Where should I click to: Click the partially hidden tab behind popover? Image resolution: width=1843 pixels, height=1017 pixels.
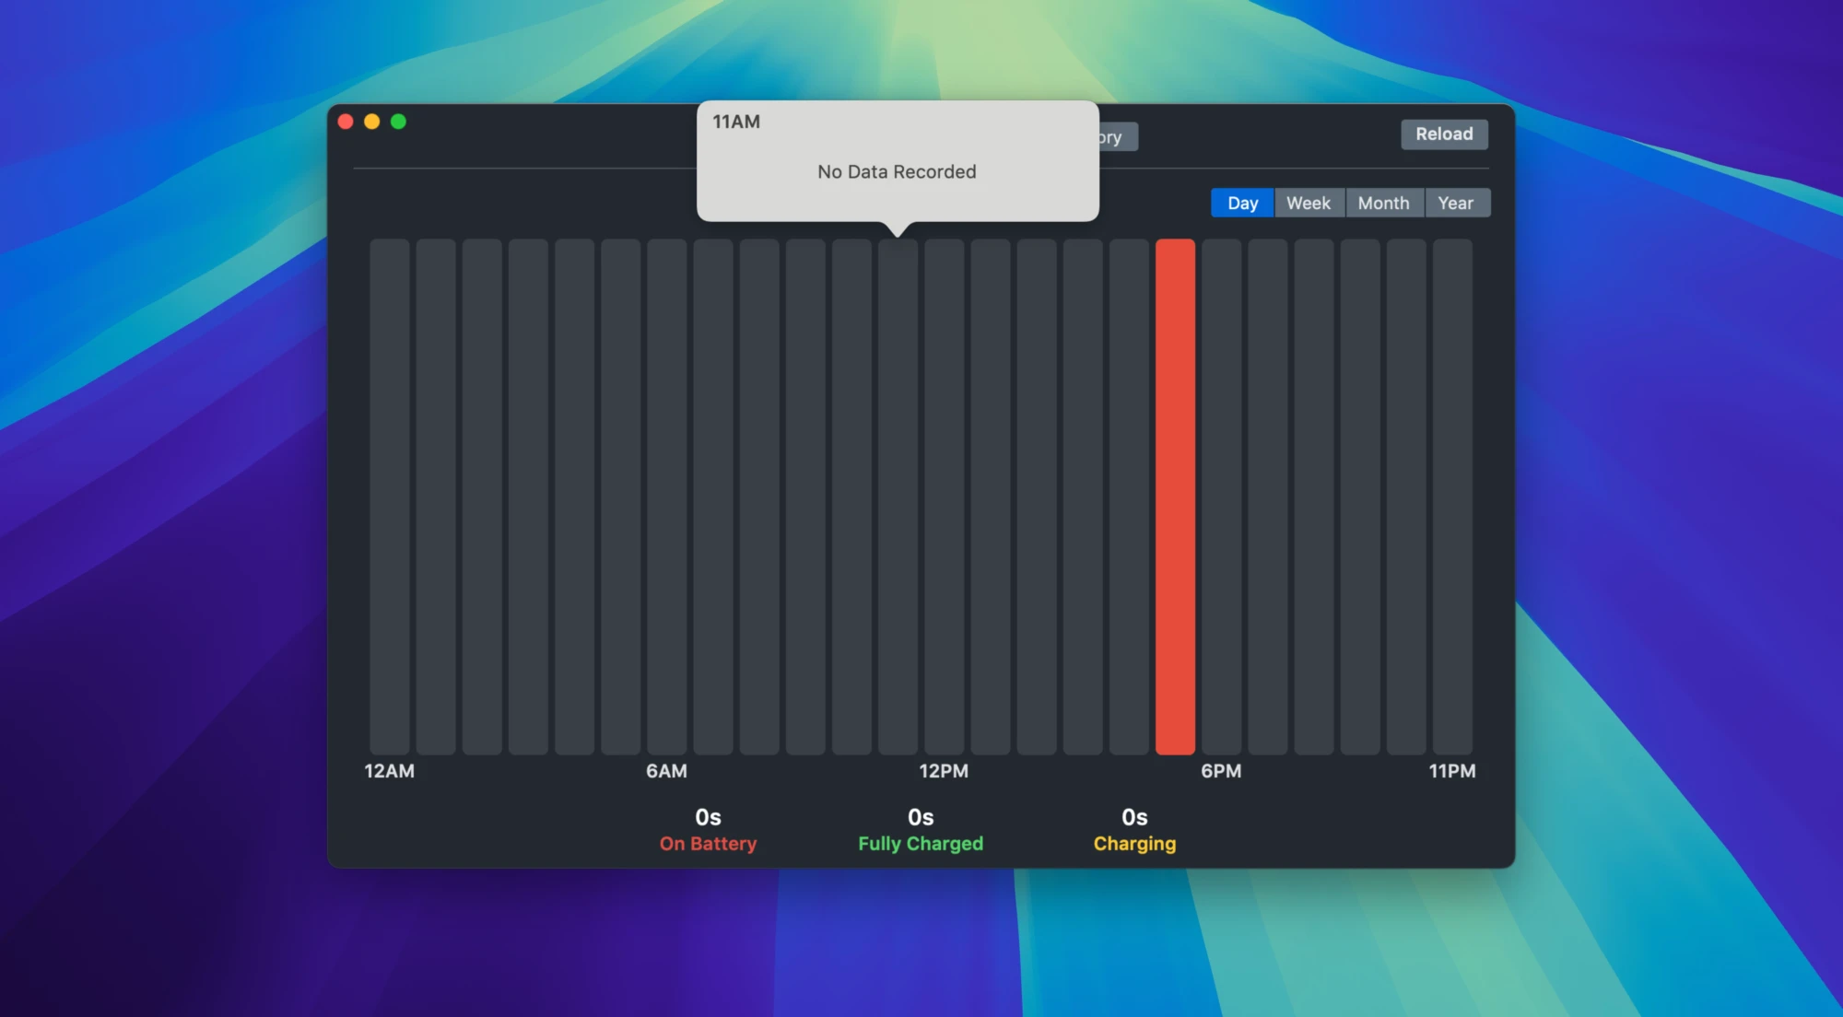point(1117,137)
